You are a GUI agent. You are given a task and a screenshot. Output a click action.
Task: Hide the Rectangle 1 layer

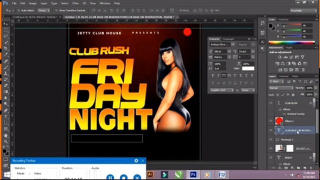[271, 139]
